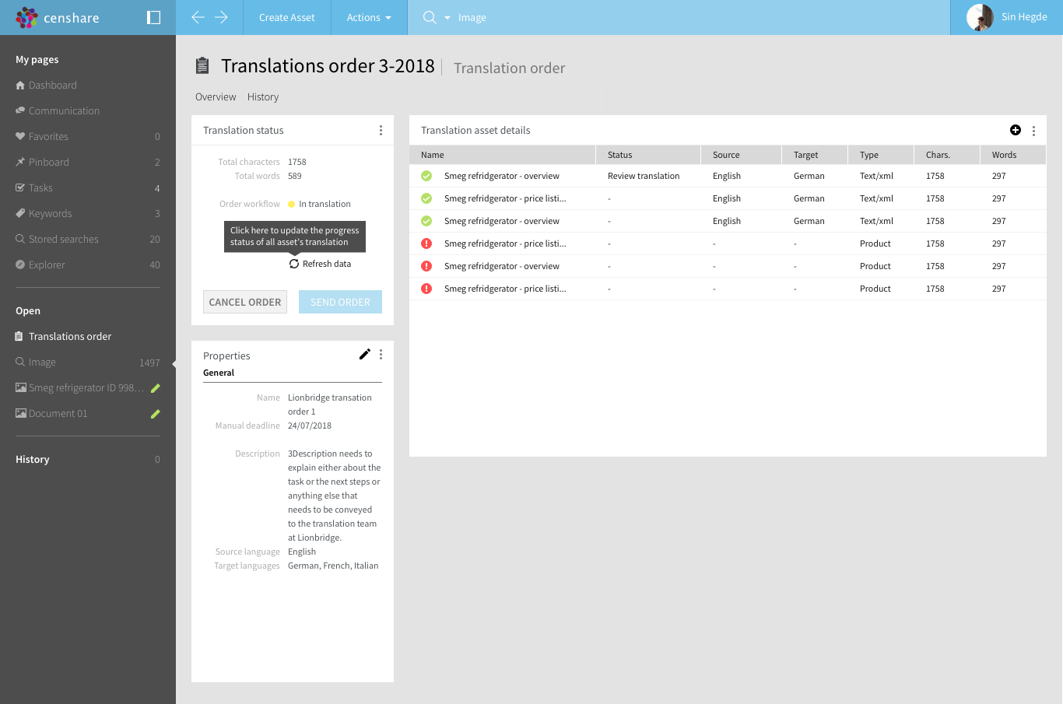Sort by Chars. column header
Screen dimensions: 1063x704
click(x=948, y=155)
